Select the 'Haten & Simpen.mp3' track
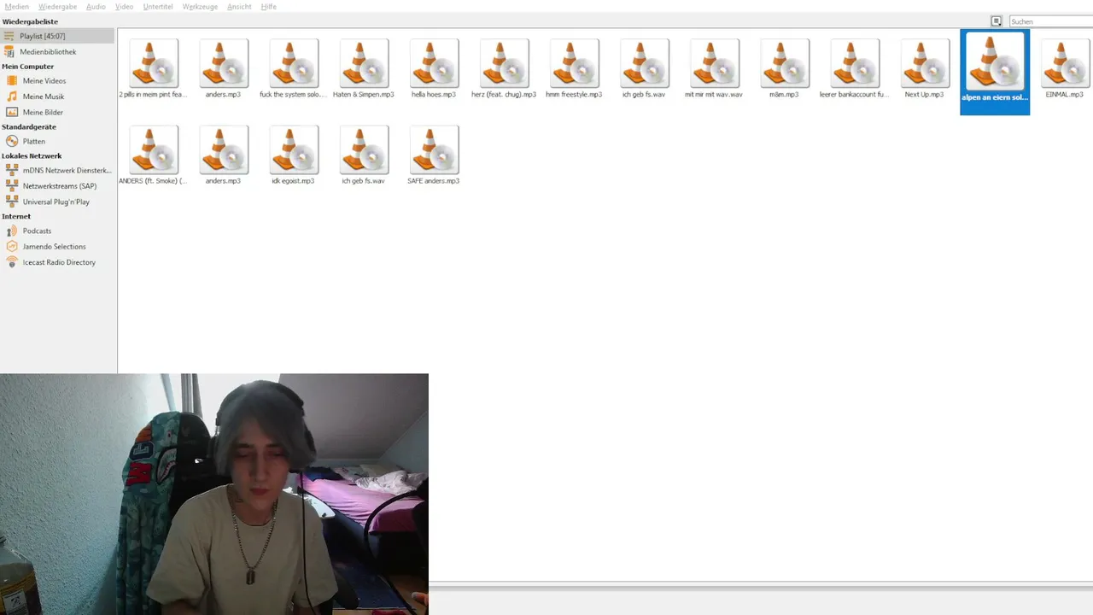Viewport: 1093px width, 615px height. [x=364, y=68]
